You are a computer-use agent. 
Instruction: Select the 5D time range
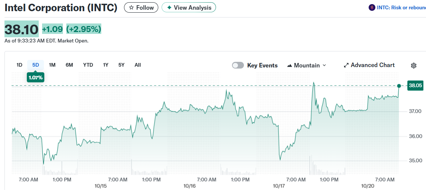(36, 65)
